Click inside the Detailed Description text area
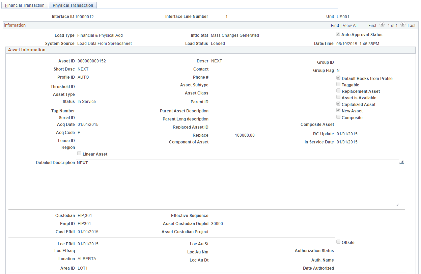Image resolution: width=421 pixels, height=274 pixels. tap(236, 182)
